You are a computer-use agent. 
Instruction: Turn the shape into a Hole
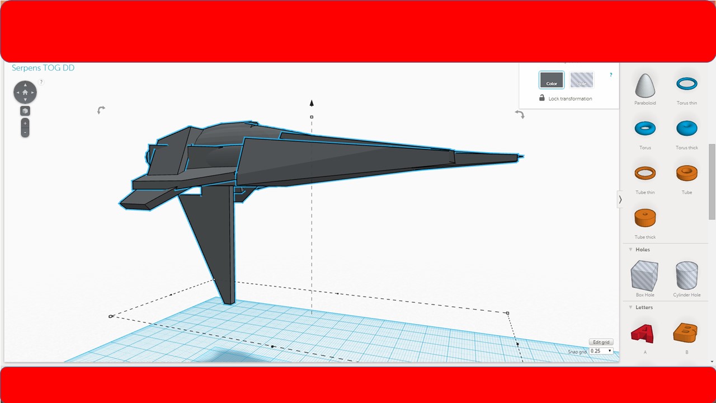point(582,80)
